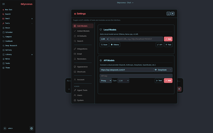Select the AI Defaults settings tab
This screenshot has width=213, height=133.
(83, 36)
